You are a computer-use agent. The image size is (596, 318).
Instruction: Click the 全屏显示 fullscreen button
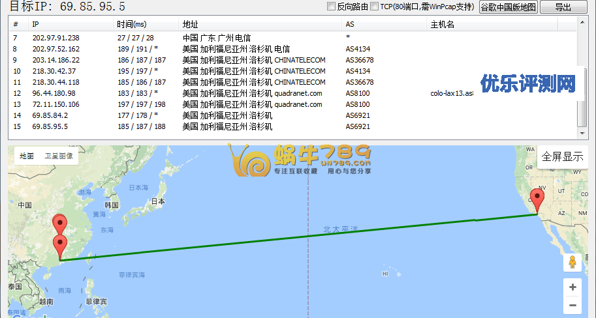562,156
